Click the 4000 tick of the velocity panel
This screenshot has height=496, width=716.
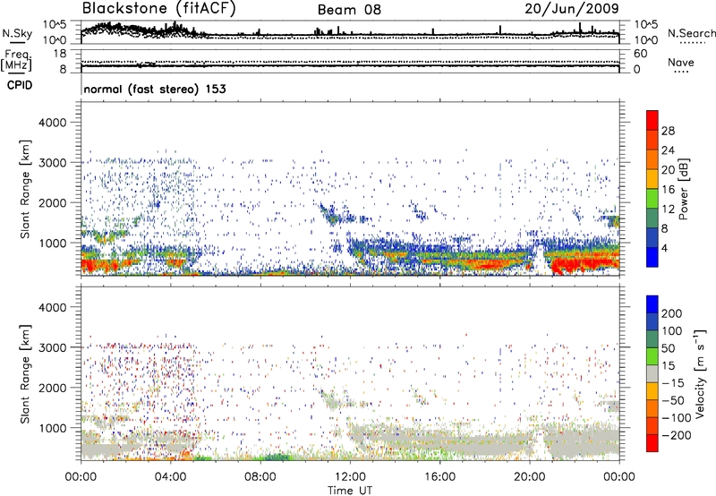(x=52, y=307)
